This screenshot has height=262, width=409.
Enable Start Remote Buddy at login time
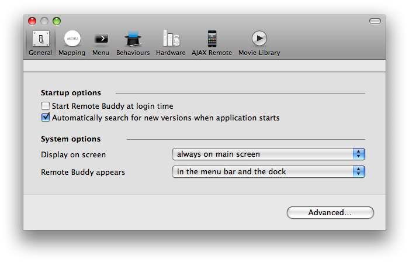pos(46,106)
